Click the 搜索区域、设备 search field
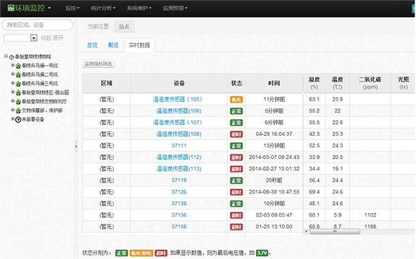This screenshot has height=259, width=416. [x=37, y=25]
